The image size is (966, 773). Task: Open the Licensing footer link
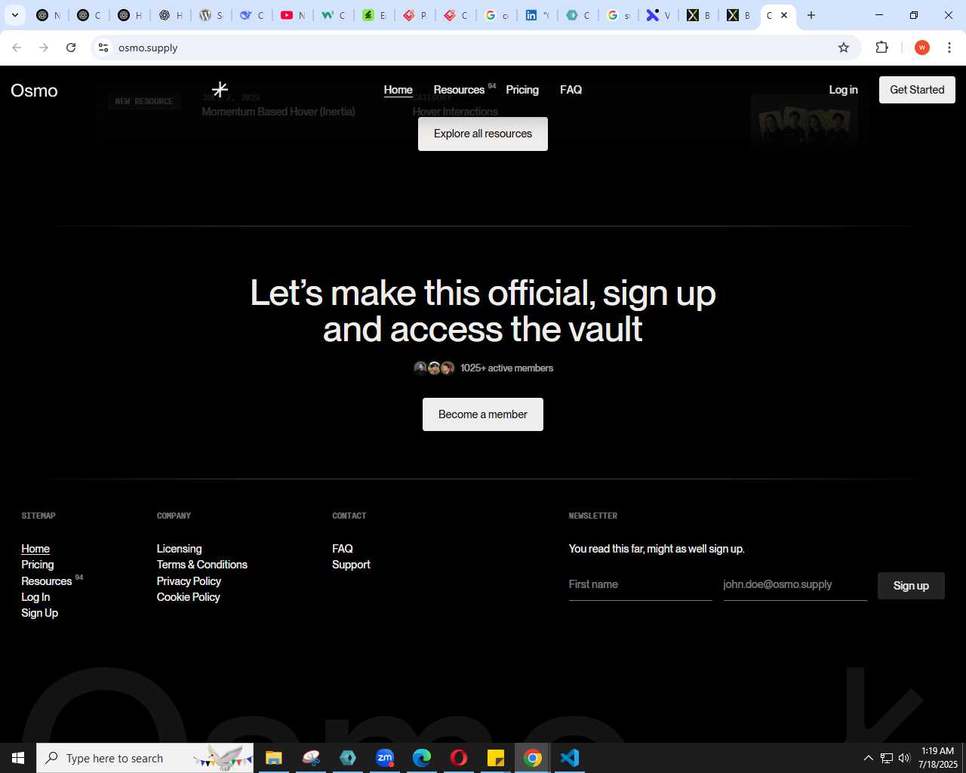pos(179,549)
